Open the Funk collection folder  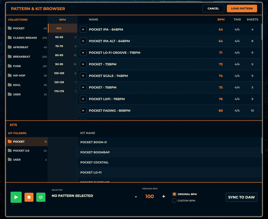click(27, 66)
